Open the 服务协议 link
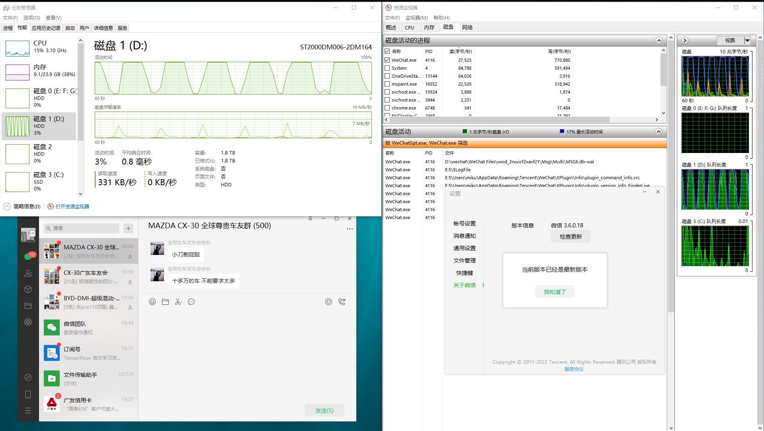This screenshot has width=764, height=431. [574, 369]
